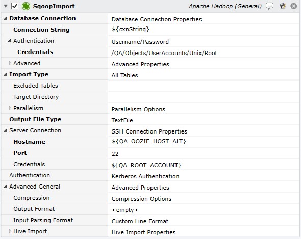301x239 pixels.
Task: Uncheck the SqoopImport enabled checkbox
Action: (15, 6)
